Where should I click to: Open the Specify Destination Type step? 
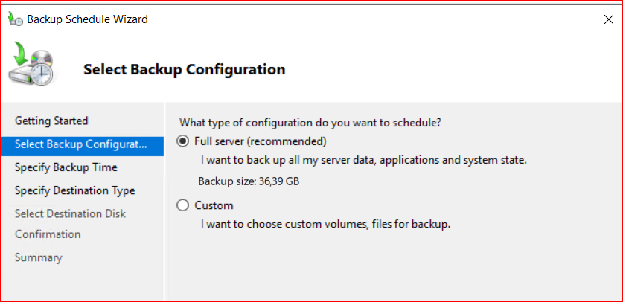[x=74, y=190]
